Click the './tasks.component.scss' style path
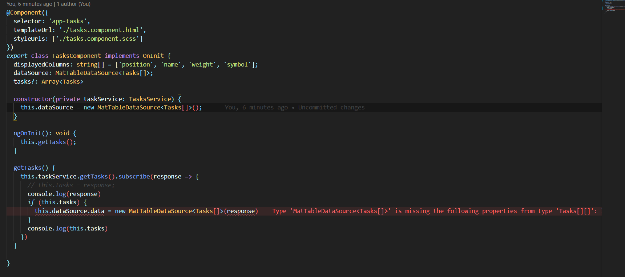The width and height of the screenshot is (625, 277). pyautogui.click(x=97, y=39)
